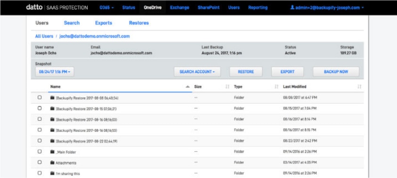Check the _Main Folder row checkbox
The image size is (397, 178).
[40, 152]
